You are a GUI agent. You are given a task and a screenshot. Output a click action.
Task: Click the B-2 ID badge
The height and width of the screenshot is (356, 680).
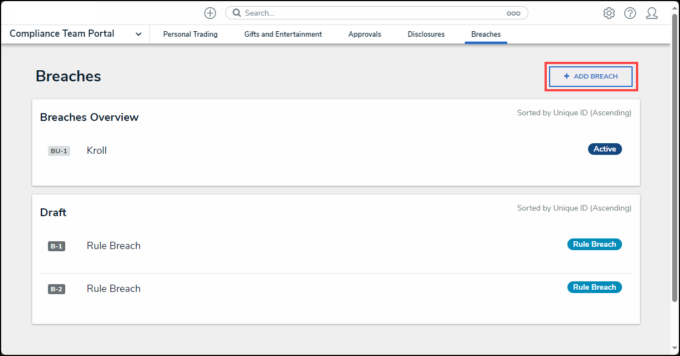point(56,289)
